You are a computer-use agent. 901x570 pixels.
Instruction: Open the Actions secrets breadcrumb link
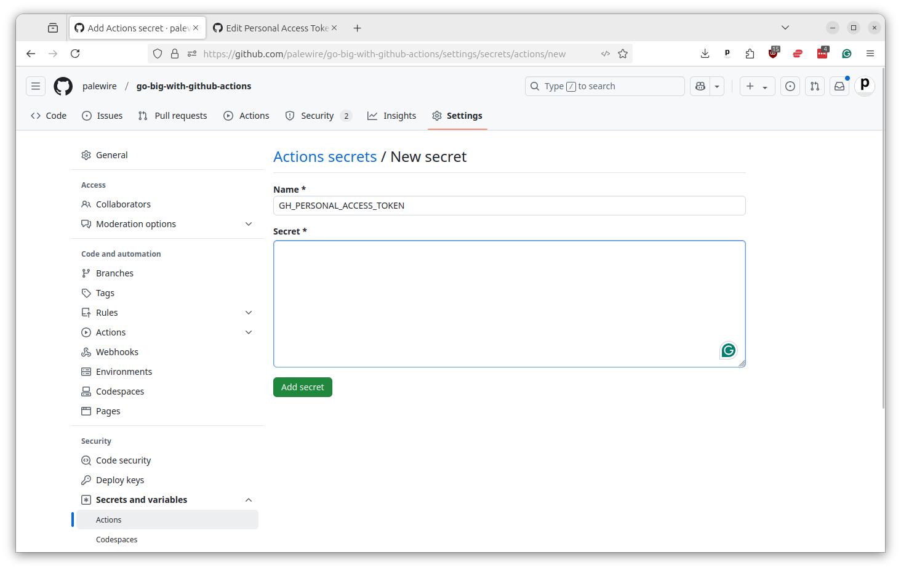point(325,156)
